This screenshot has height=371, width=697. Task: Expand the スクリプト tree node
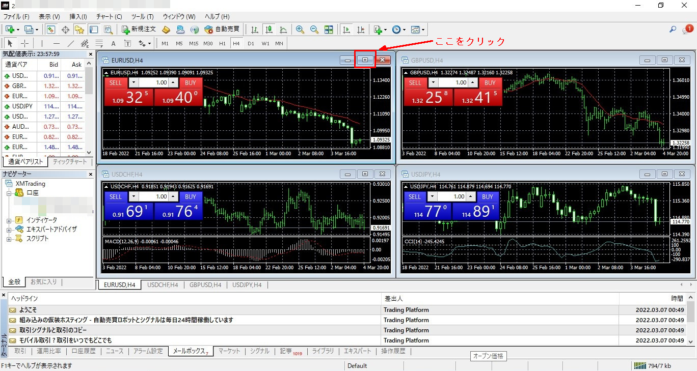(x=9, y=239)
